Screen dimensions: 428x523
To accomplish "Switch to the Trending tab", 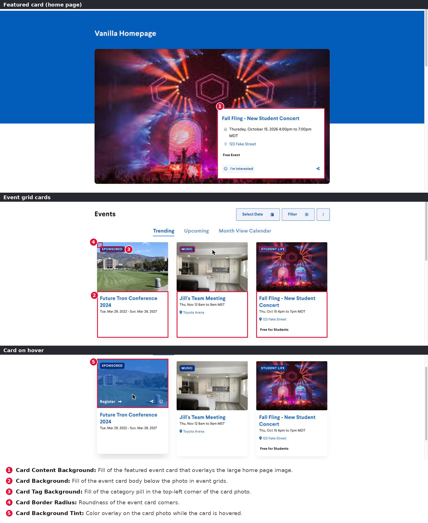I will [164, 231].
